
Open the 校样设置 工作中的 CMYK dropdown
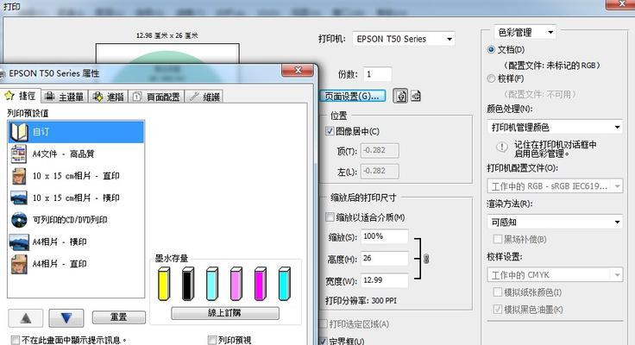(x=555, y=275)
